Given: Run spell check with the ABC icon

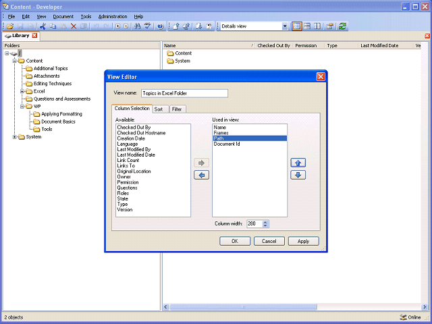Looking at the screenshot, I should (147, 26).
